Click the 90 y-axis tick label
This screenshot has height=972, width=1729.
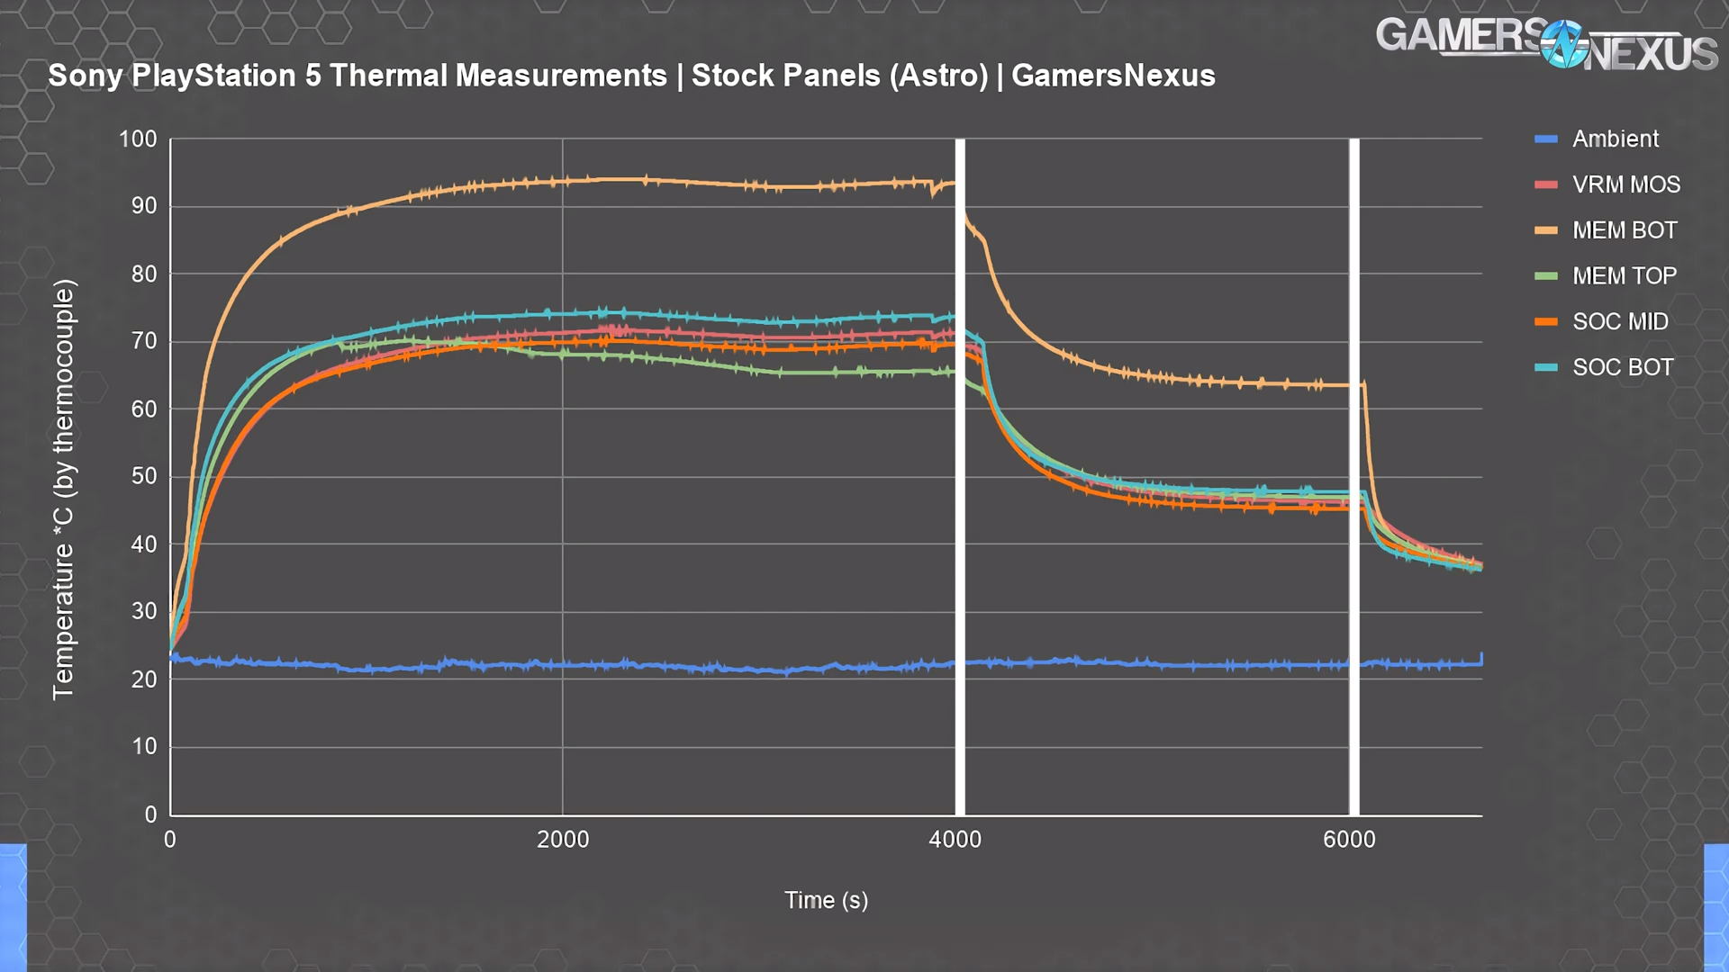click(144, 206)
